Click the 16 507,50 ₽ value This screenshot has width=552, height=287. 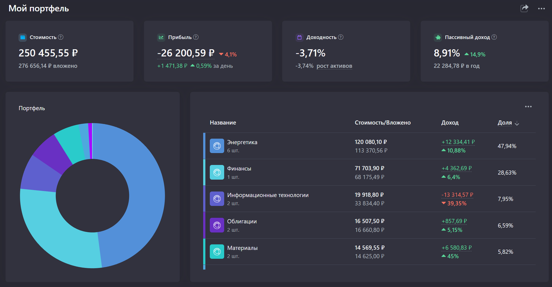click(x=369, y=221)
